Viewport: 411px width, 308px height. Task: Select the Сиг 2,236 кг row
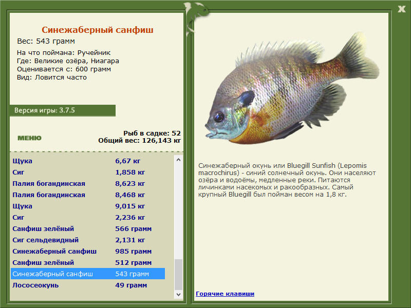pos(88,217)
